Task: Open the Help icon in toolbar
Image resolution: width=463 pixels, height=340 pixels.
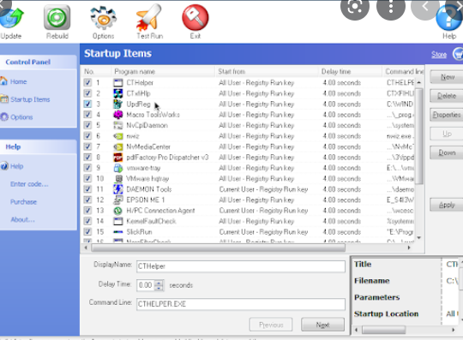Action: [x=448, y=18]
